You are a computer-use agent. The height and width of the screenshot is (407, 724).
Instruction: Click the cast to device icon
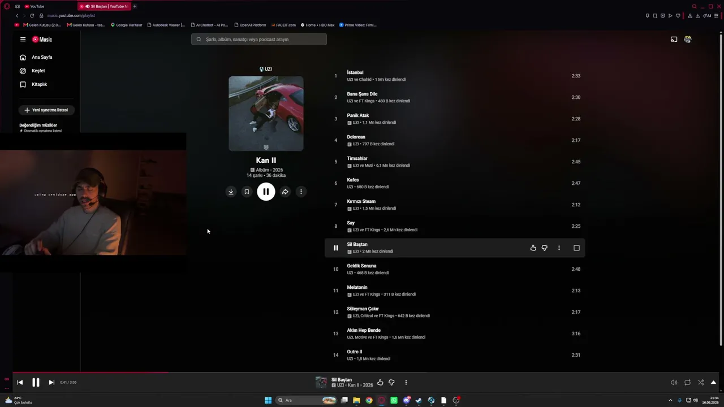[674, 40]
